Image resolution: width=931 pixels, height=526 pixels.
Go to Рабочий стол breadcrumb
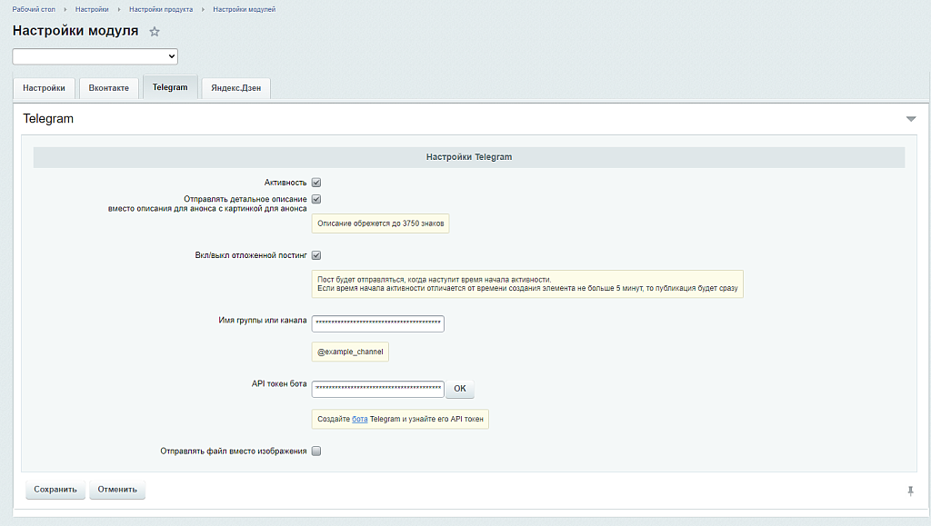[x=32, y=9]
